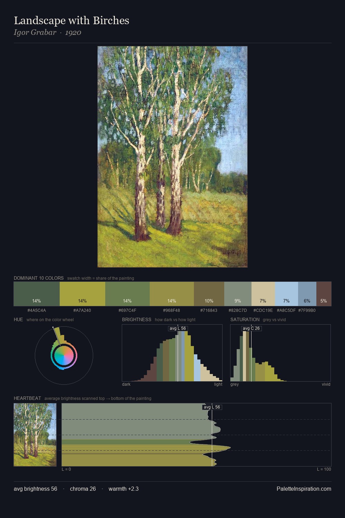Click the title Landscape with Birches

(x=71, y=20)
